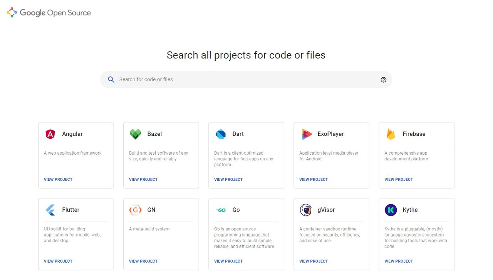Click the magnifier search icon
Screen dimensions: 493x280
[111, 80]
